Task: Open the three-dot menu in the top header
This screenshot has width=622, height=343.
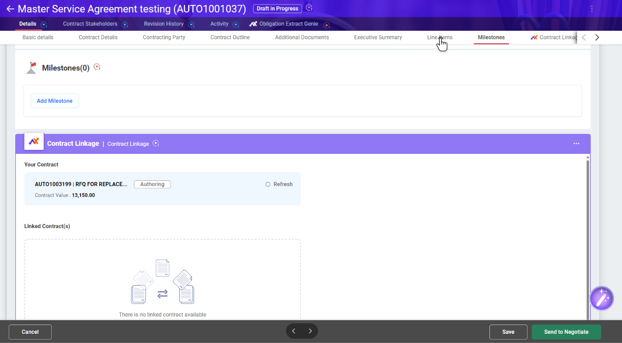Action: coord(592,9)
